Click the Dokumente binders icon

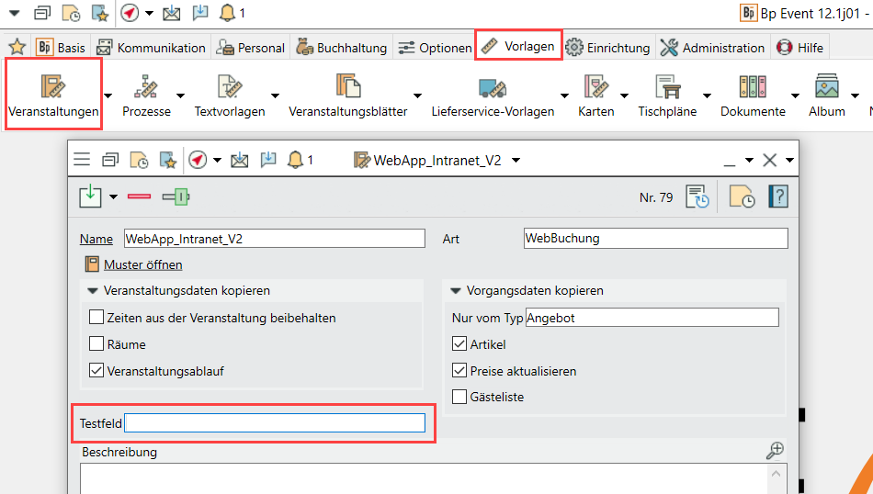click(x=753, y=88)
